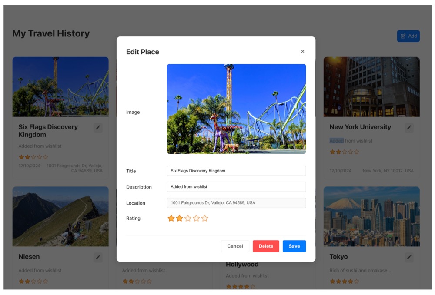435x295 pixels.
Task: Click the amusement park image in the dialog
Action: coord(236,109)
